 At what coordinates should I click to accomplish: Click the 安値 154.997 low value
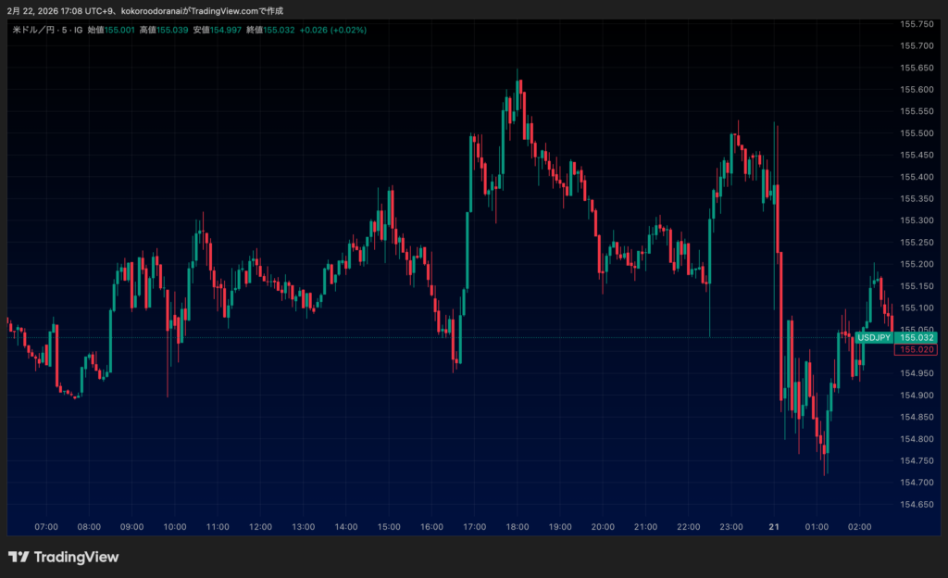(x=225, y=30)
